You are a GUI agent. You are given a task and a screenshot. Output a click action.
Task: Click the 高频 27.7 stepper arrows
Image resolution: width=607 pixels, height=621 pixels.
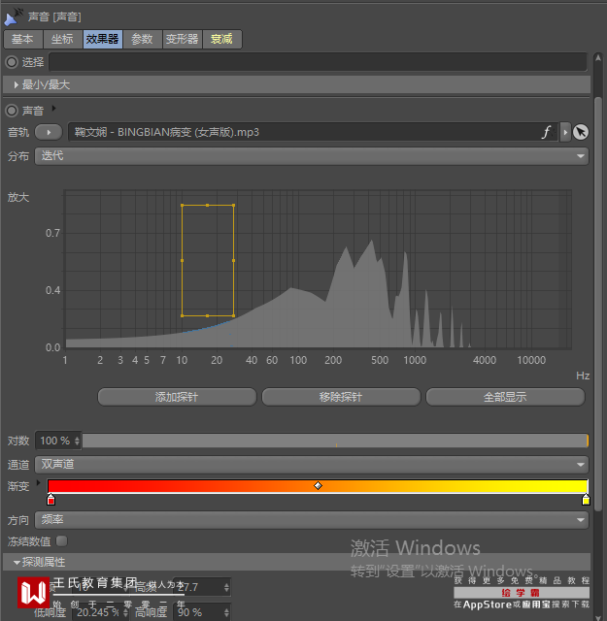point(226,587)
